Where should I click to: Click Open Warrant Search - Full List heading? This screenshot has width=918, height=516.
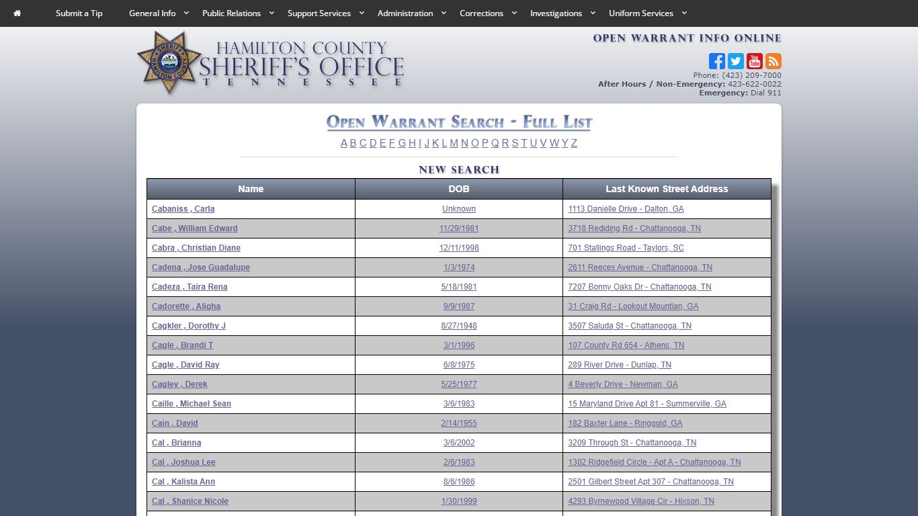click(x=459, y=122)
